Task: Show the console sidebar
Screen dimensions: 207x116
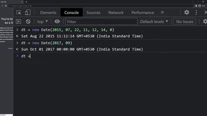Action: [18, 22]
